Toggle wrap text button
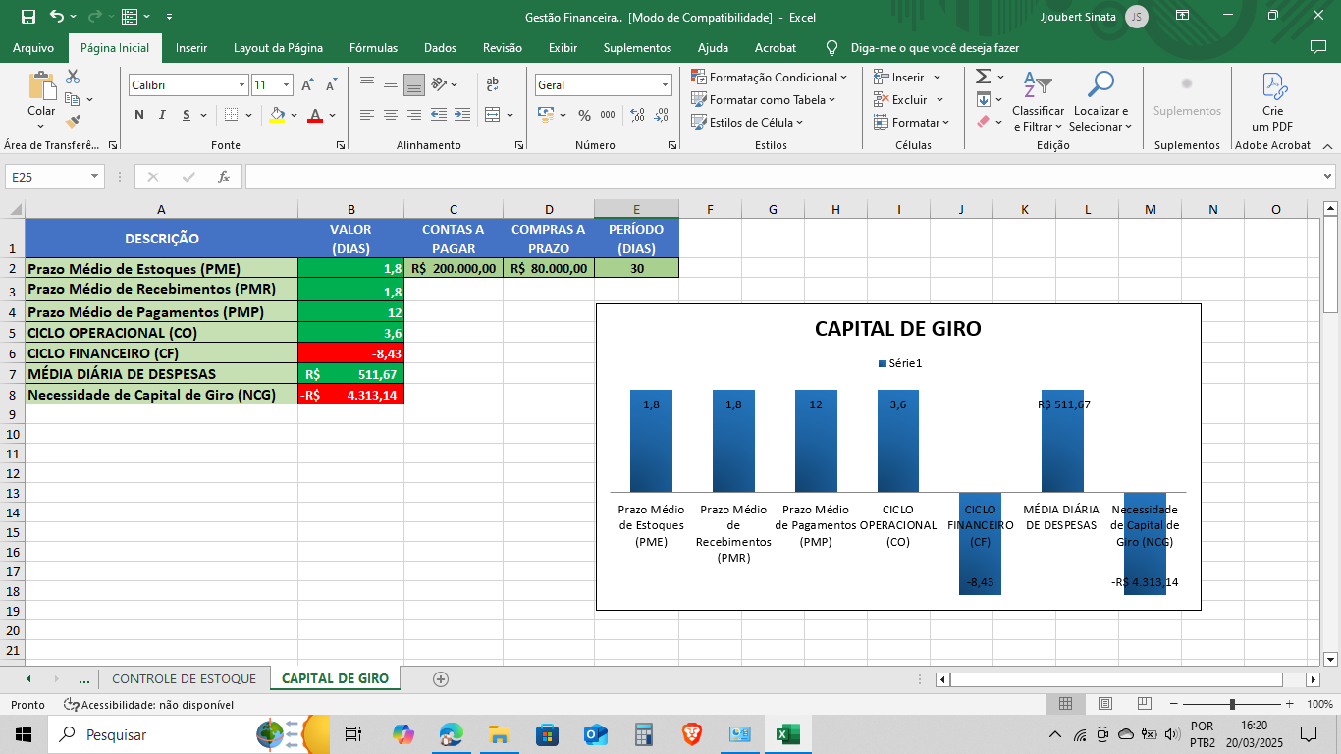 coord(493,84)
